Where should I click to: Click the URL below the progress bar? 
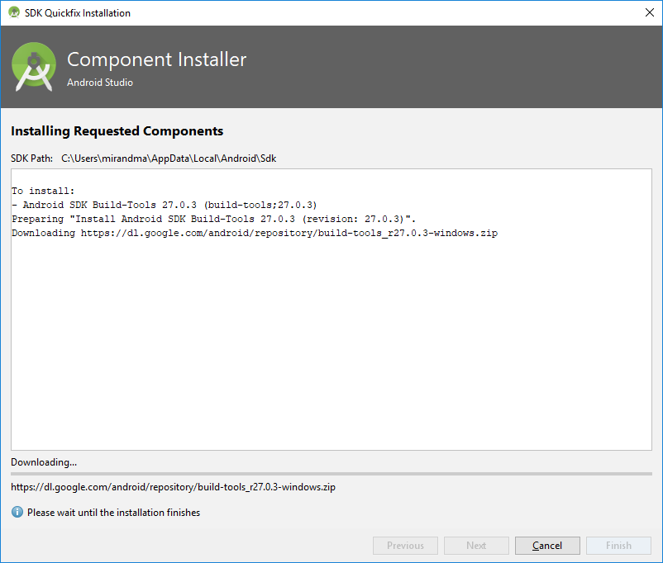coord(173,487)
